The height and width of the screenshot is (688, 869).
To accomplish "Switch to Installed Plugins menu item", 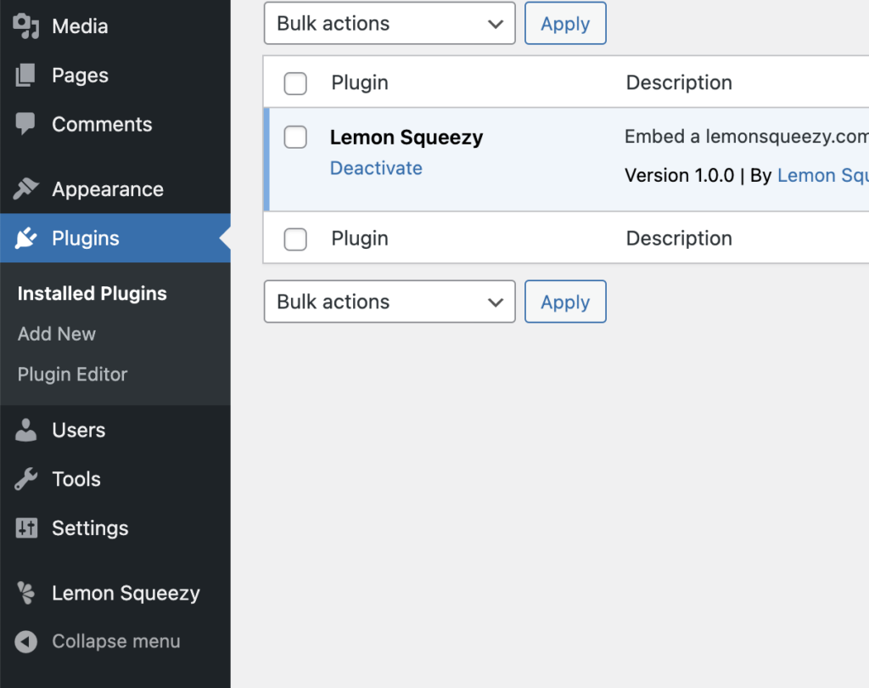I will coord(91,293).
